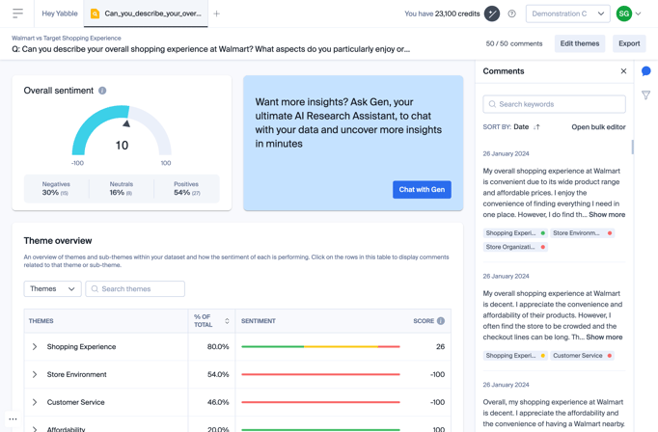
Task: Toggle the date sort direction arrow
Action: pyautogui.click(x=537, y=126)
